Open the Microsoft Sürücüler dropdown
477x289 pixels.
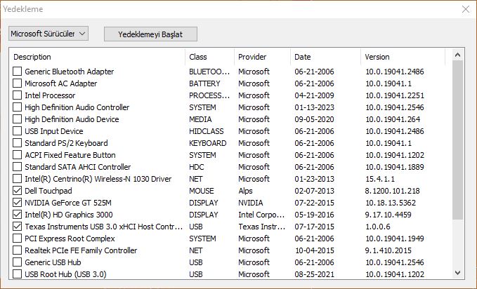48,34
